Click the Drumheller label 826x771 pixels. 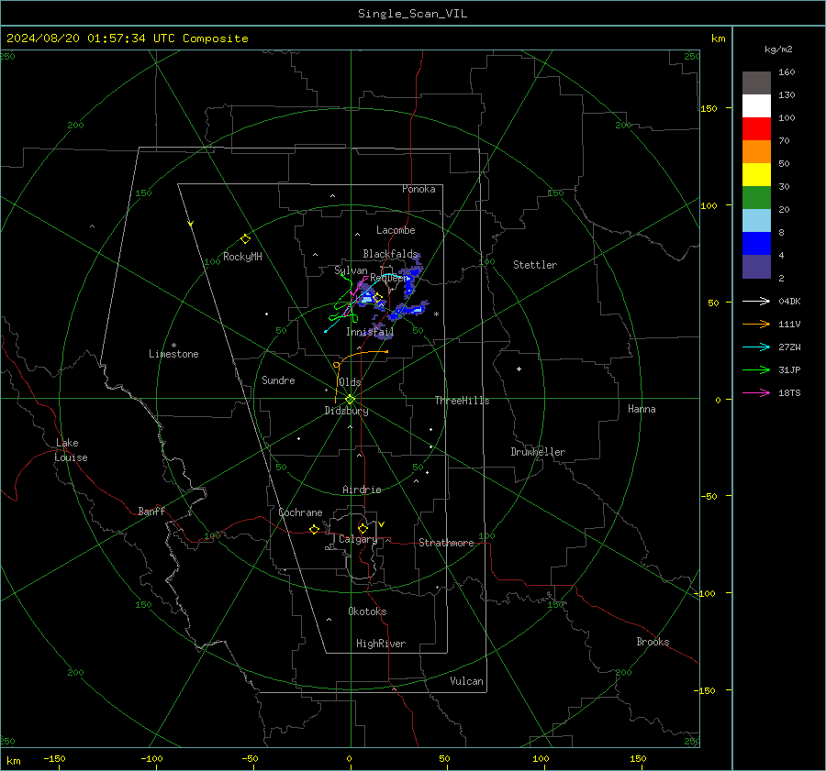pyautogui.click(x=538, y=452)
